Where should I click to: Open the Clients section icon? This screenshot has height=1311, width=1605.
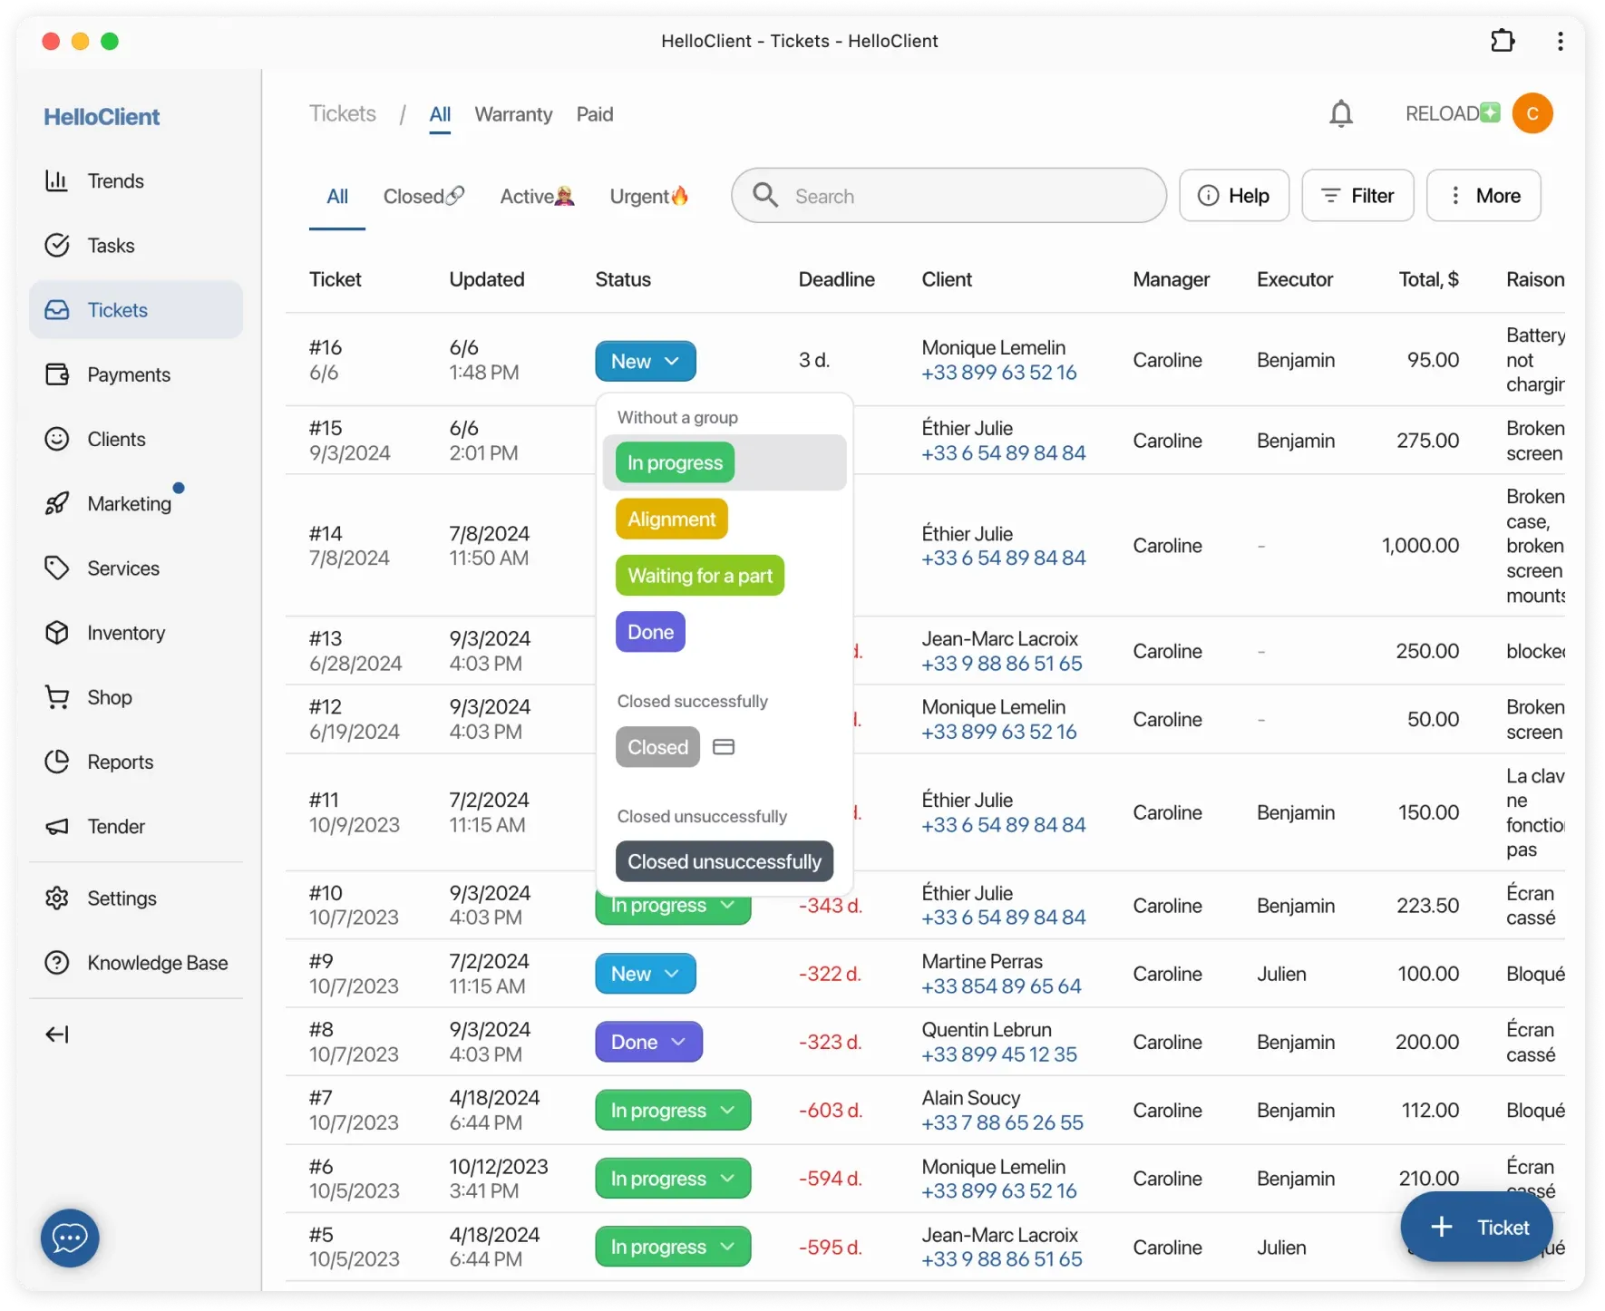click(x=56, y=439)
